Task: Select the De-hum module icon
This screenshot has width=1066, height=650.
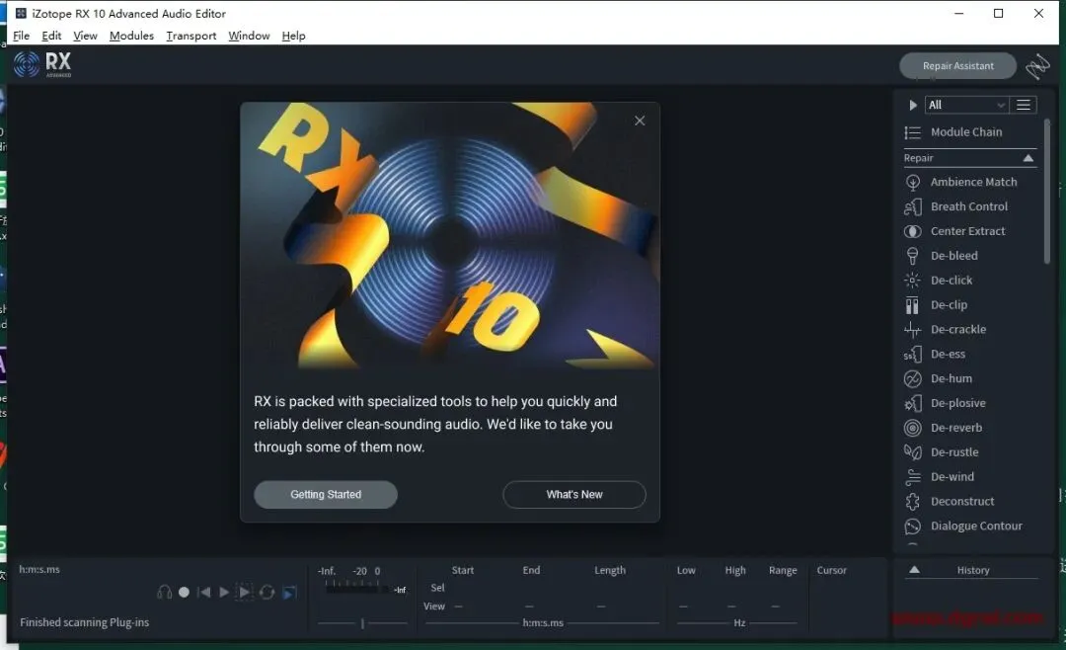Action: pos(912,378)
